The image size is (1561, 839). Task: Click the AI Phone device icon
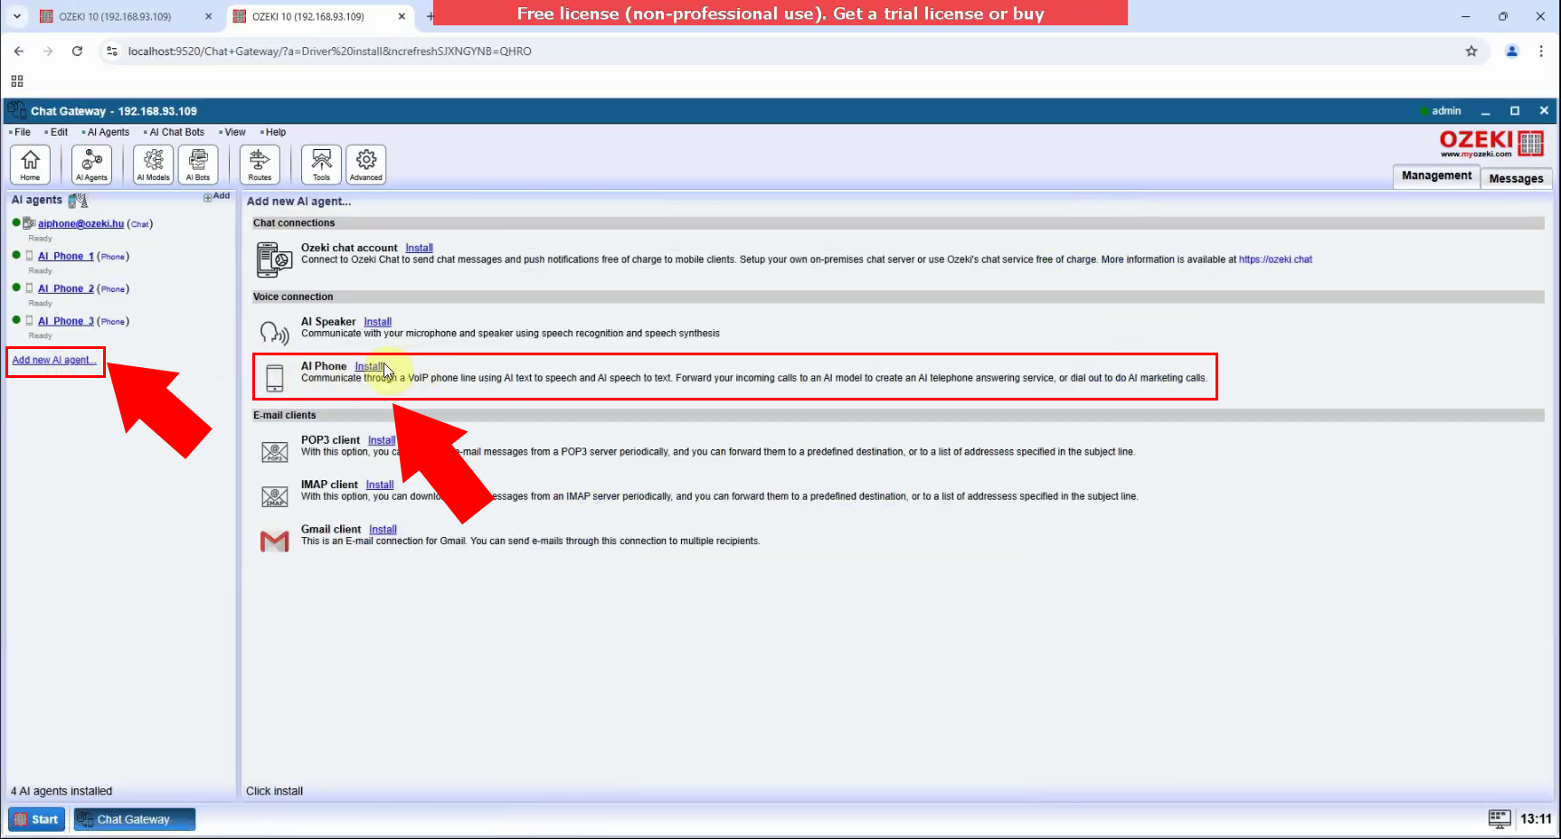275,377
